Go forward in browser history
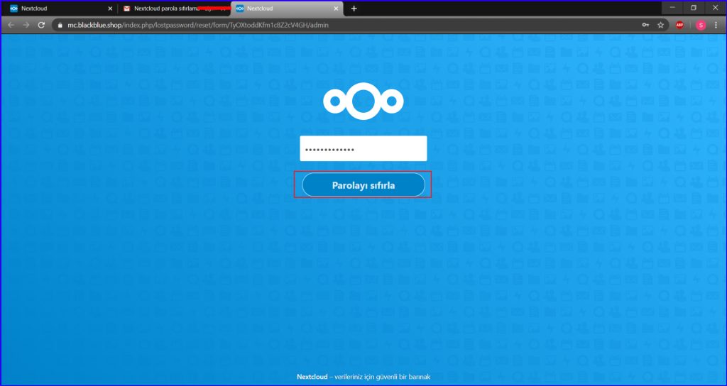 pyautogui.click(x=26, y=25)
